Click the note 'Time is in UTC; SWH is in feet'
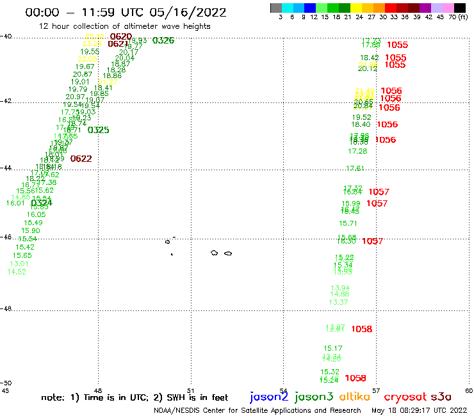Screen dimensions: 474x416 click(x=135, y=397)
